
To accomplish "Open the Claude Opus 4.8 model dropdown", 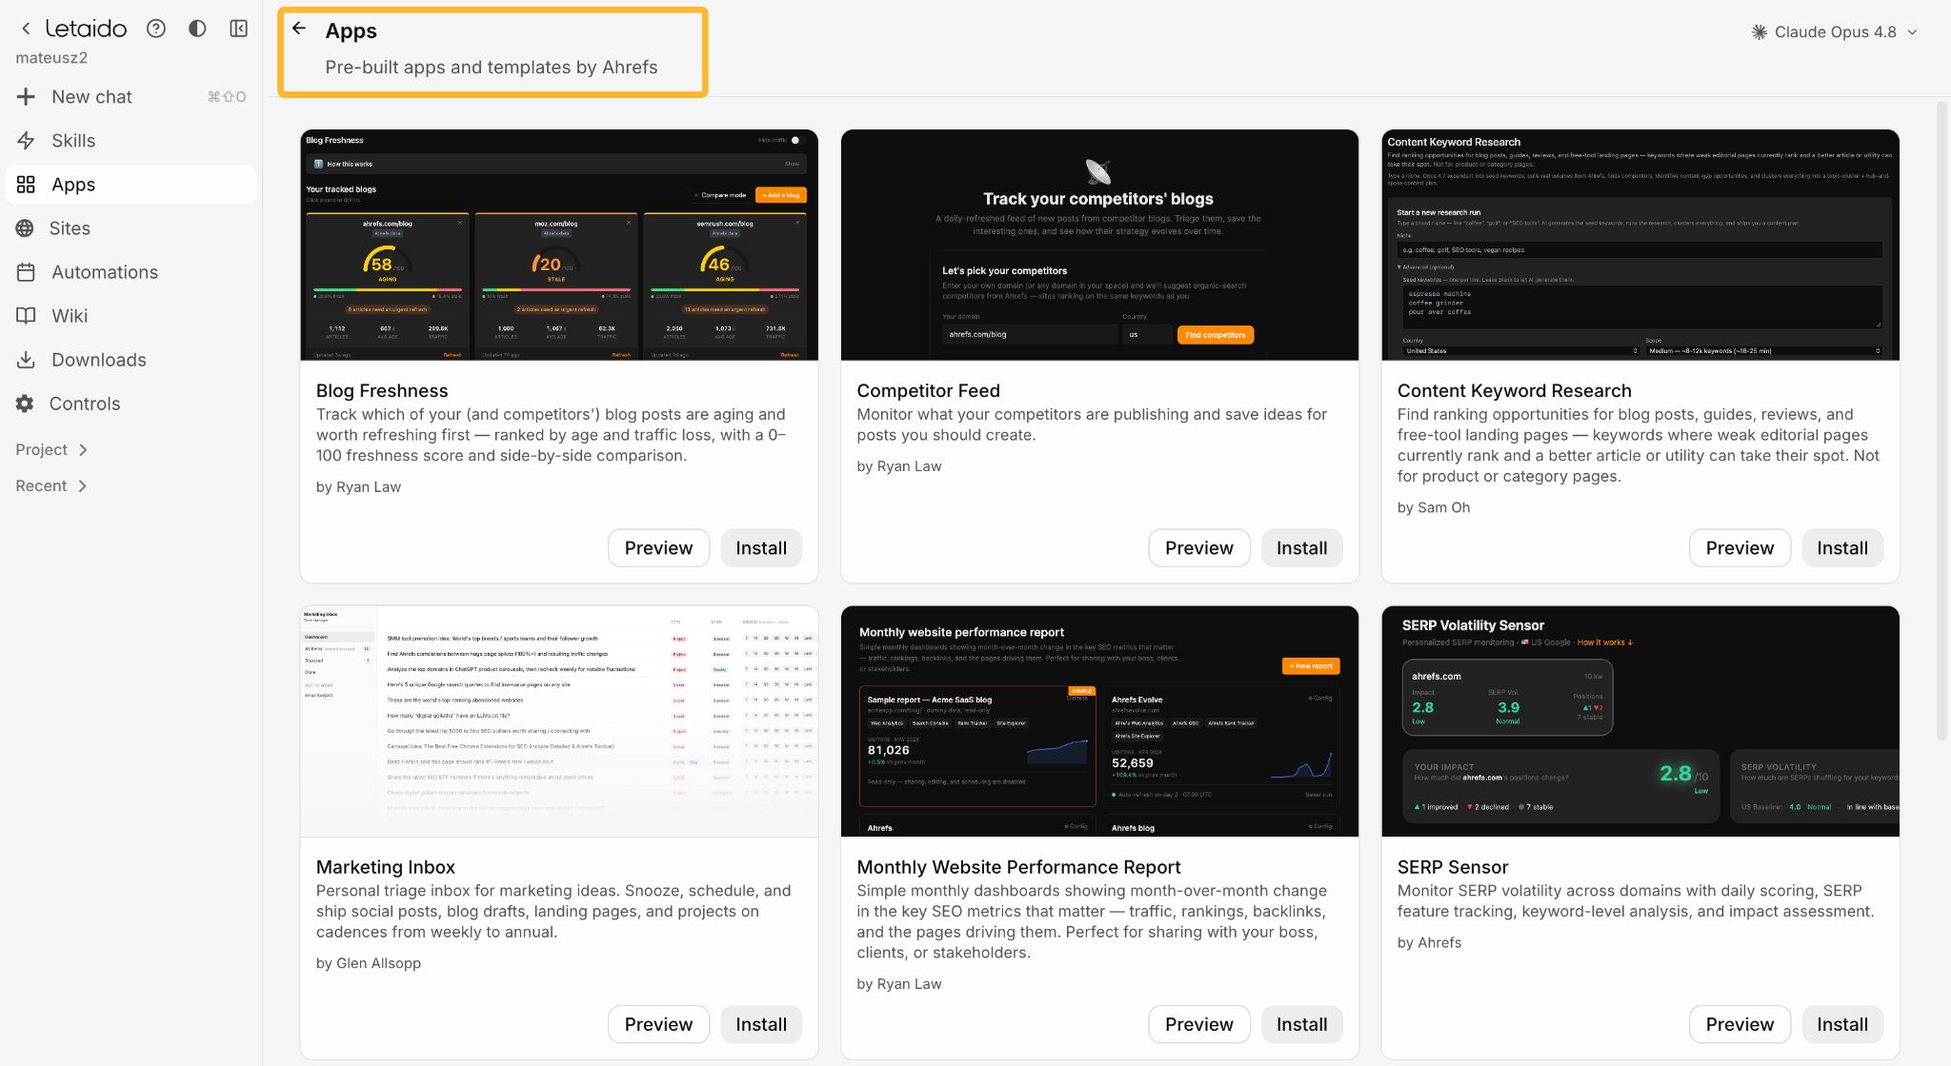I will coord(1835,31).
